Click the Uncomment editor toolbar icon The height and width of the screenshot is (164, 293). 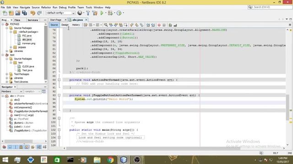[175, 25]
